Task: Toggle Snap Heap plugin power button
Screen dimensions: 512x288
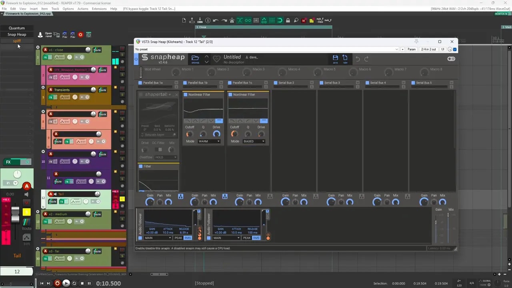Action: [x=136, y=59]
